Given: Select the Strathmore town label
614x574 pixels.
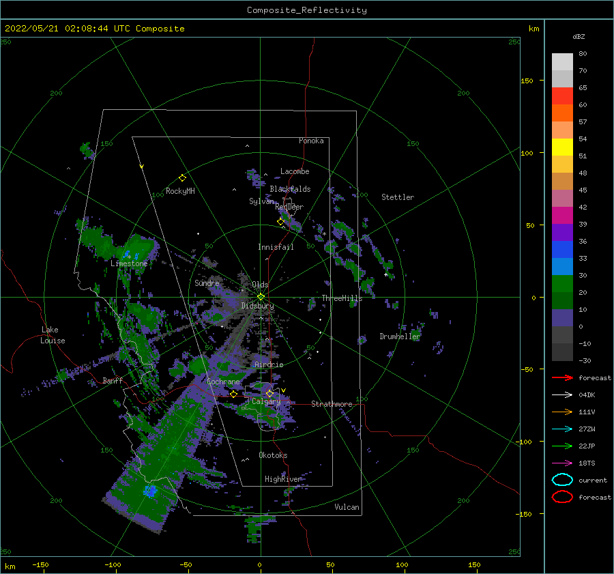Looking at the screenshot, I should coord(332,404).
